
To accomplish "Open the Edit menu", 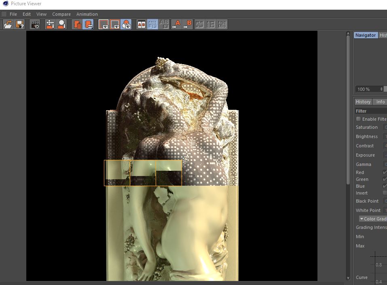I will coord(27,14).
